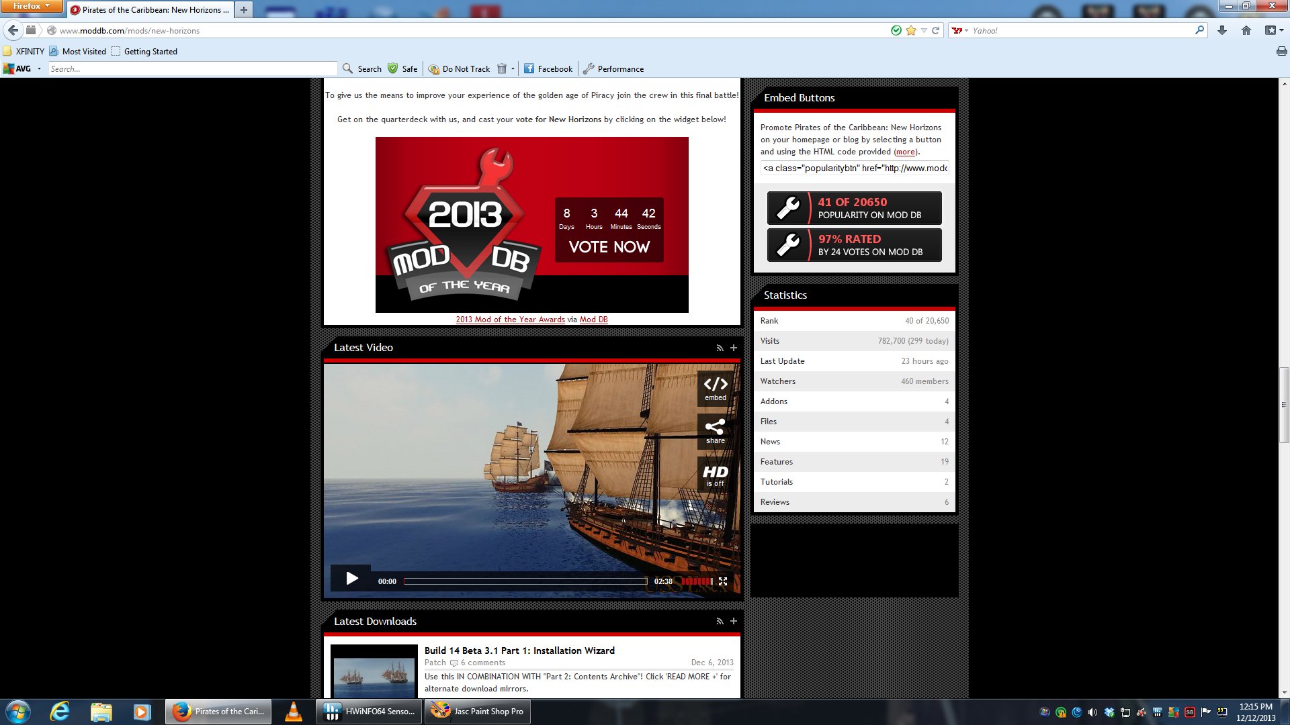Screen dimensions: 1290x725
Task: Open the Windows Start menu
Action: tap(18, 712)
